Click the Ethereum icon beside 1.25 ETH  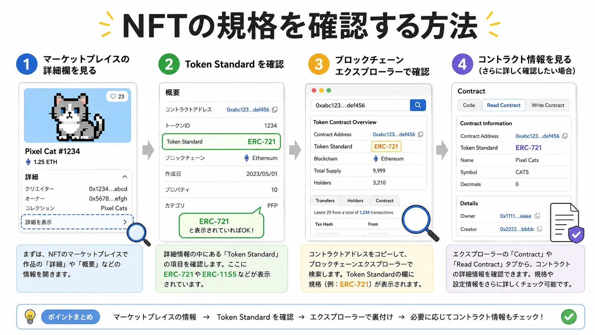pos(28,162)
